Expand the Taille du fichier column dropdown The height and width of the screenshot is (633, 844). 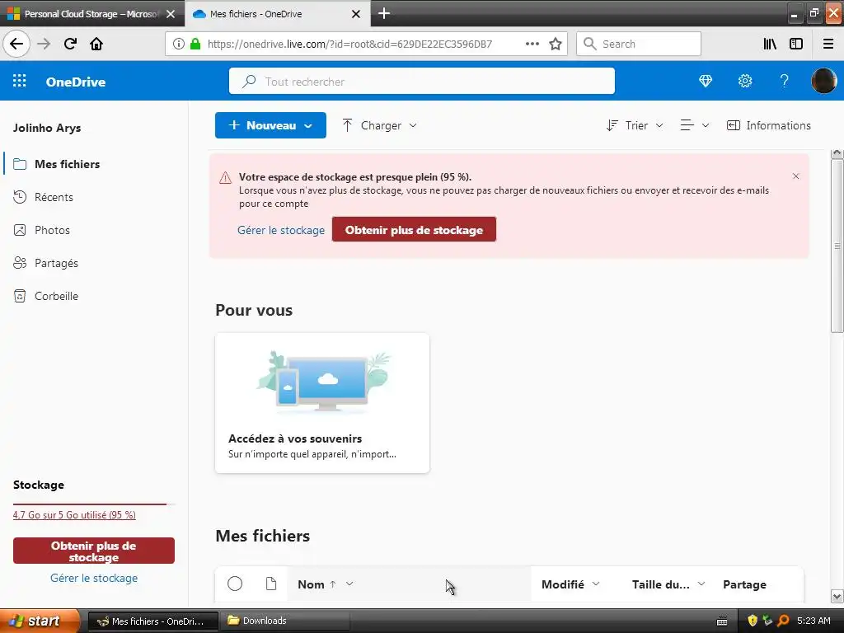point(701,584)
